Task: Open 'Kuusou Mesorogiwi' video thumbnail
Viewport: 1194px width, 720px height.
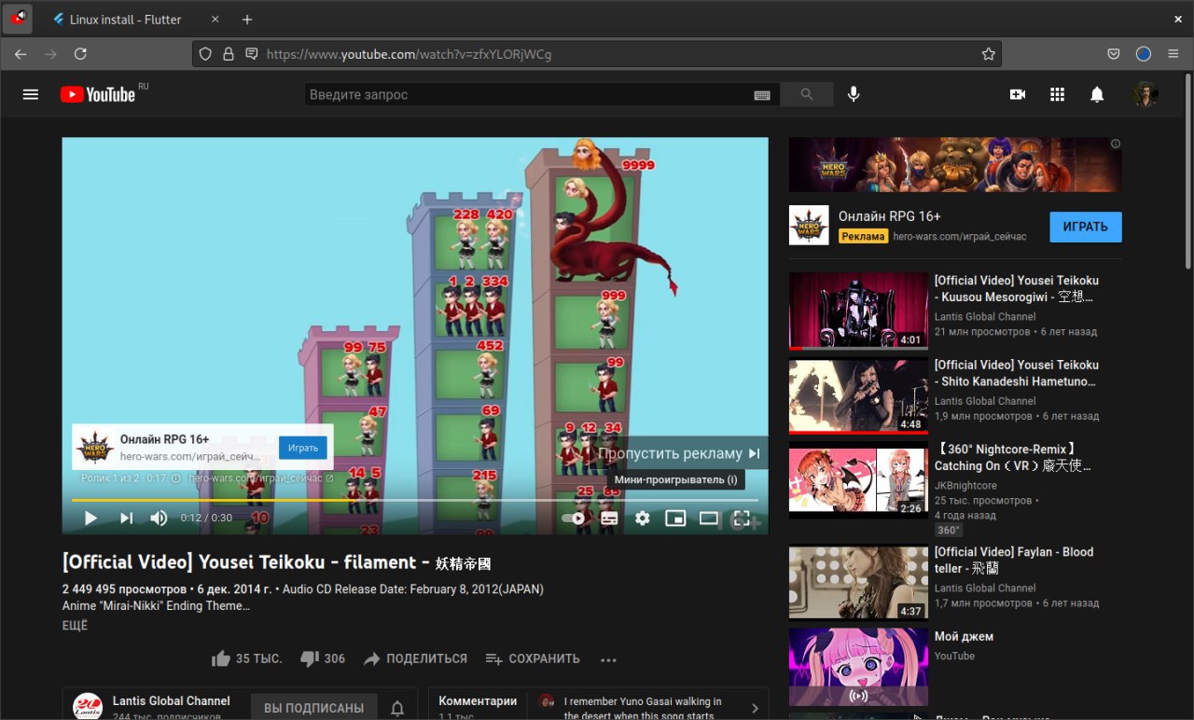Action: [x=858, y=312]
